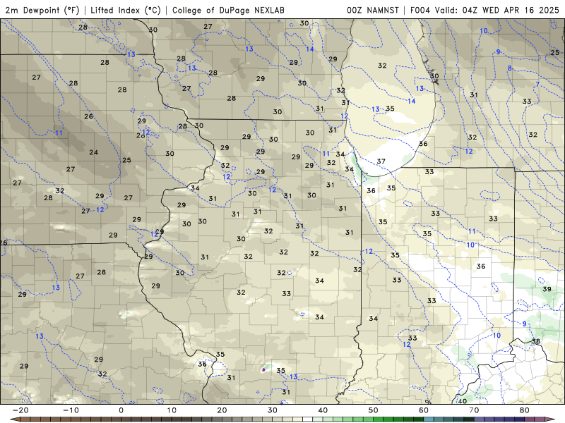Viewport: 565px width, 423px height.
Task: Click the 39 dewpoint value on the map
Action: tap(547, 289)
